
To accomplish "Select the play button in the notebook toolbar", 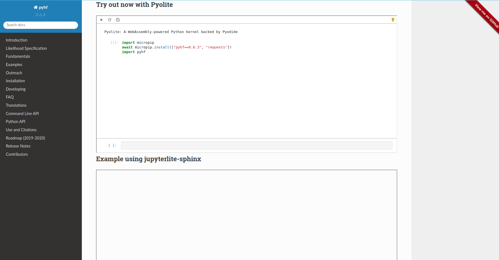I will (101, 20).
